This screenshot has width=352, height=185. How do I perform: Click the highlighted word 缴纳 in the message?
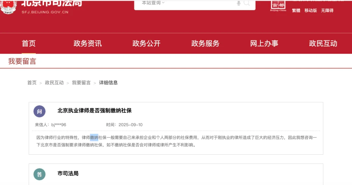94,137
